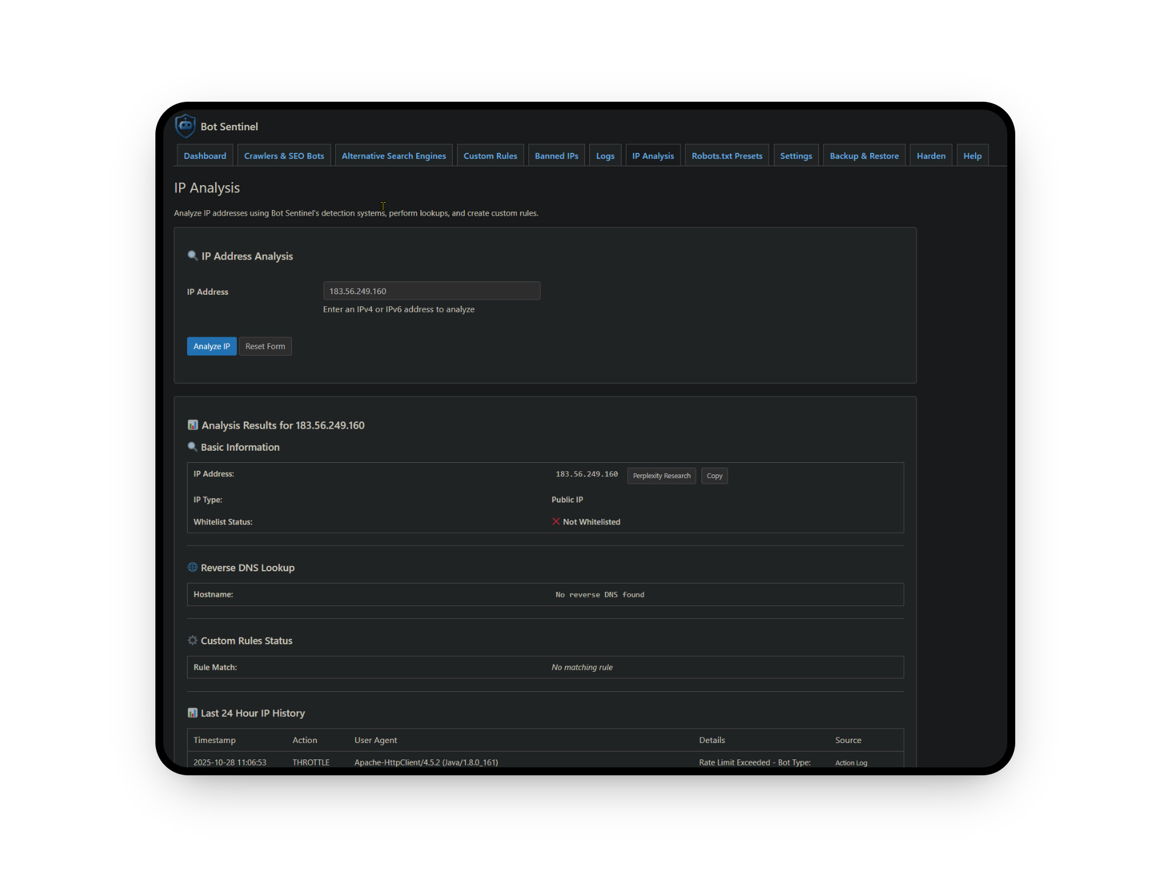The height and width of the screenshot is (877, 1170).
Task: Click the Bot Sentinel shield logo
Action: 185,125
